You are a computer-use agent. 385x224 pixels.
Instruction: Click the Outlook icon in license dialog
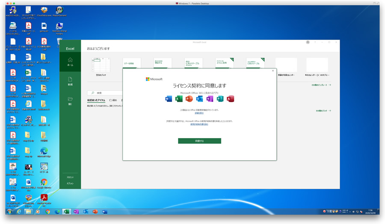(x=199, y=99)
